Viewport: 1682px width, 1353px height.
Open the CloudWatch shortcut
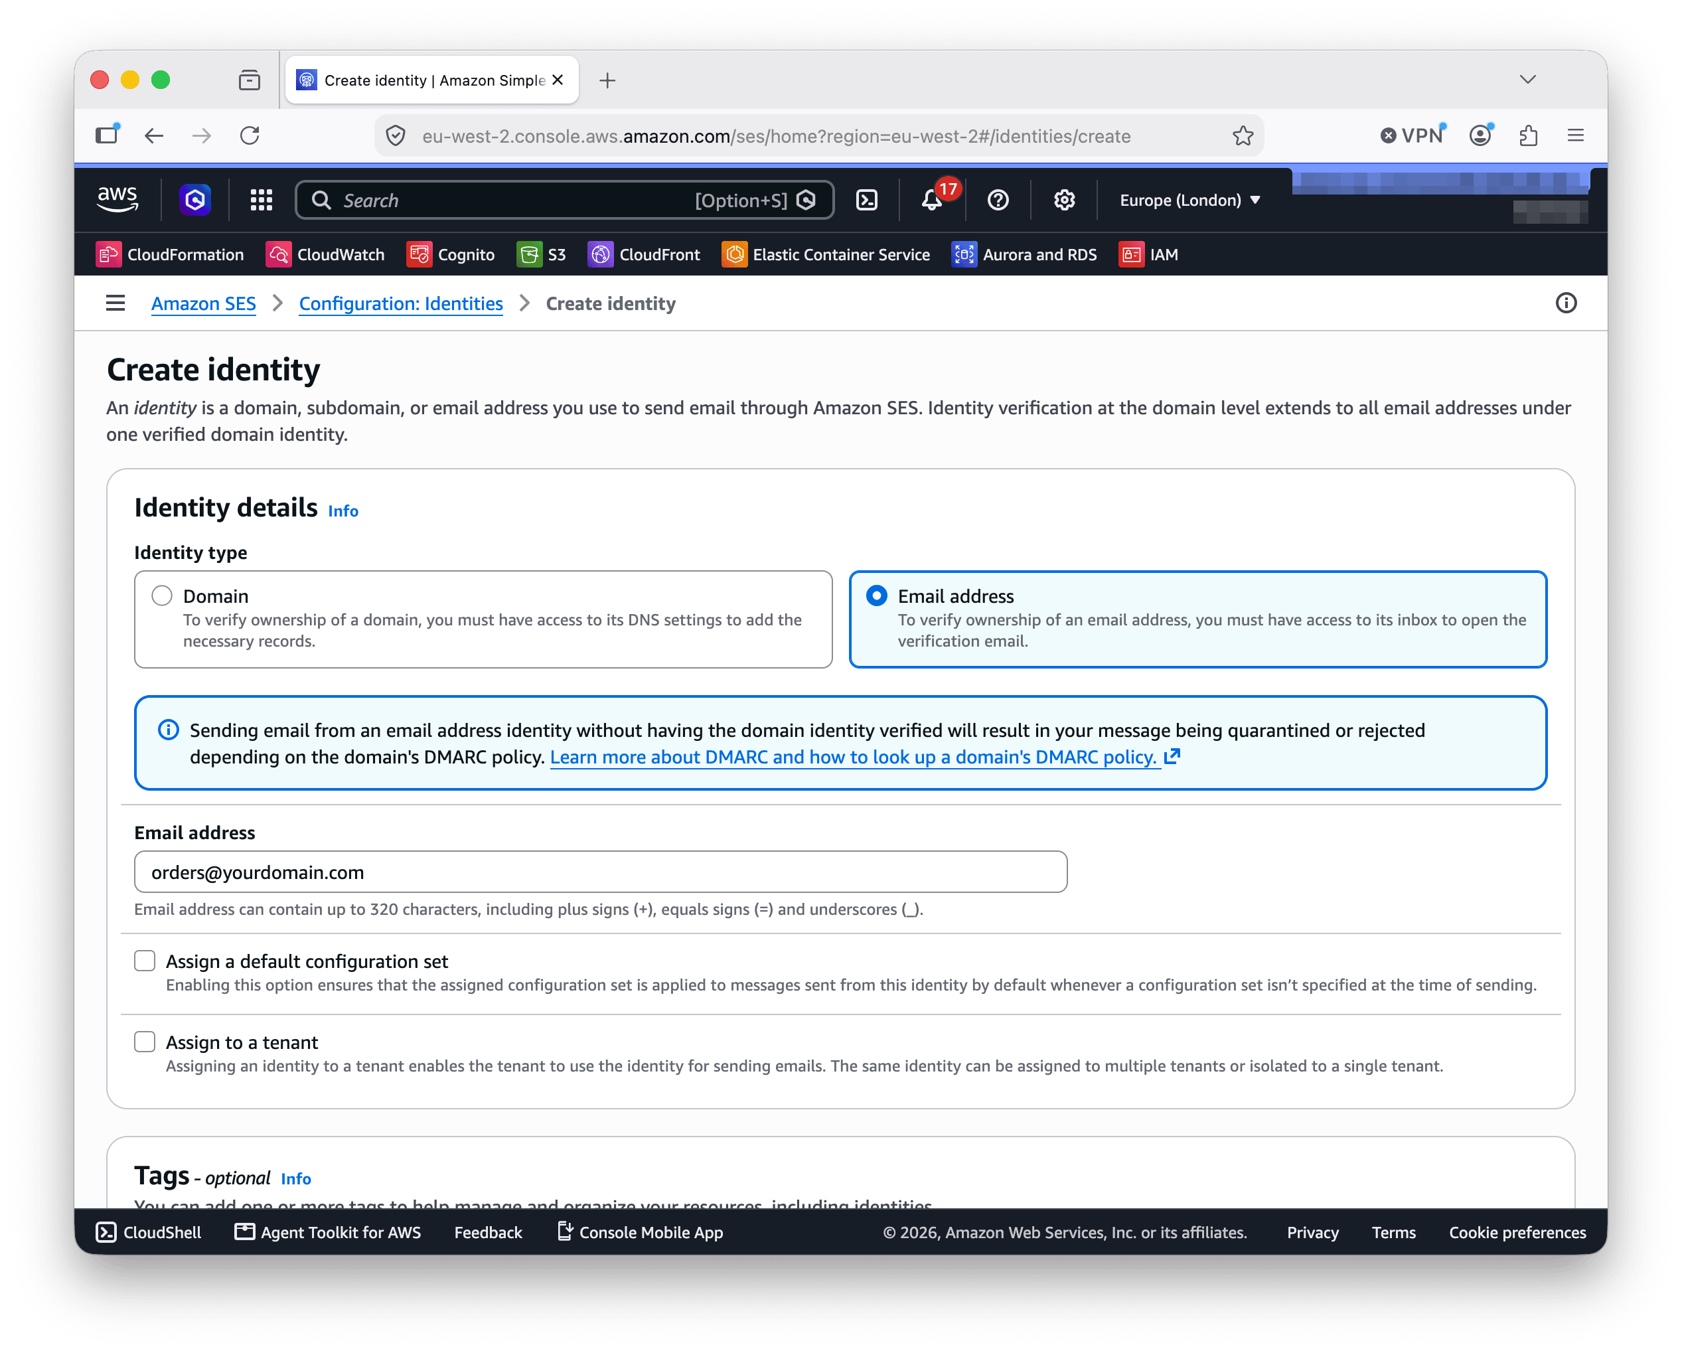coord(325,254)
